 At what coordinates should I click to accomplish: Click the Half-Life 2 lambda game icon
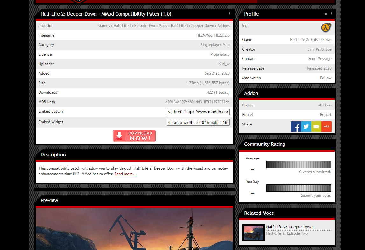(326, 28)
